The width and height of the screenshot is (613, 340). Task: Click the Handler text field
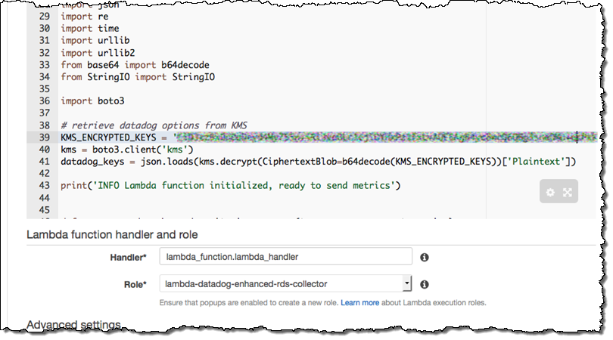pos(285,258)
